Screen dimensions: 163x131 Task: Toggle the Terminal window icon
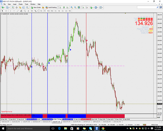coord(24,7)
